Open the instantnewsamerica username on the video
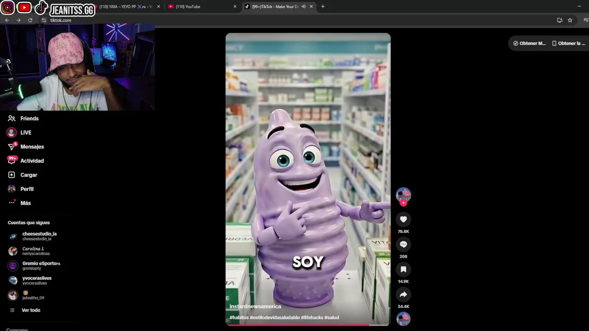This screenshot has height=331, width=589. tap(255, 306)
